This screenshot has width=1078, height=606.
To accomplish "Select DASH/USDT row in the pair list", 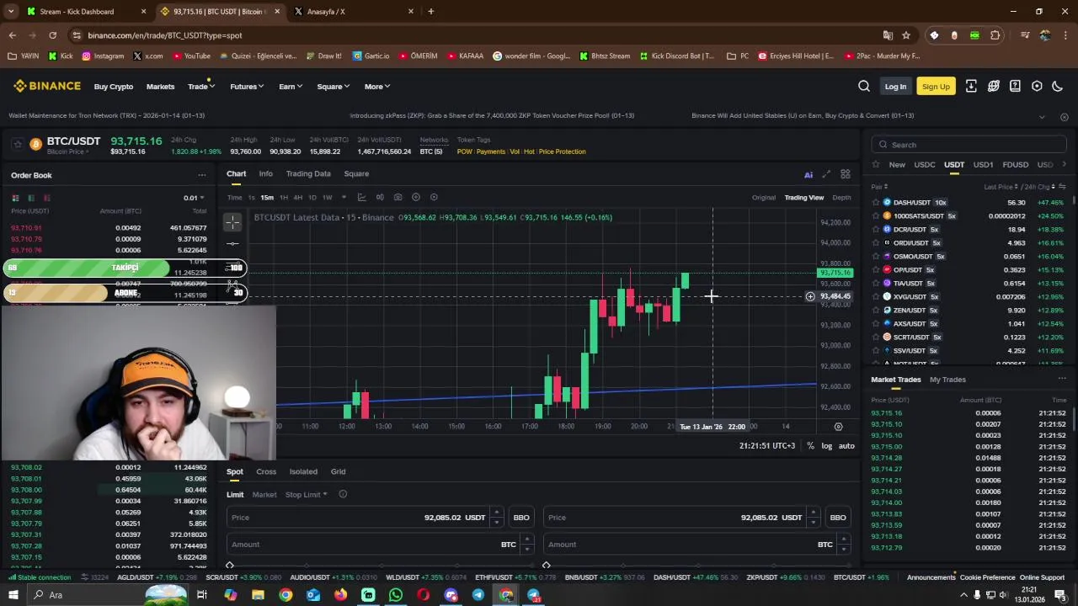I will [969, 203].
